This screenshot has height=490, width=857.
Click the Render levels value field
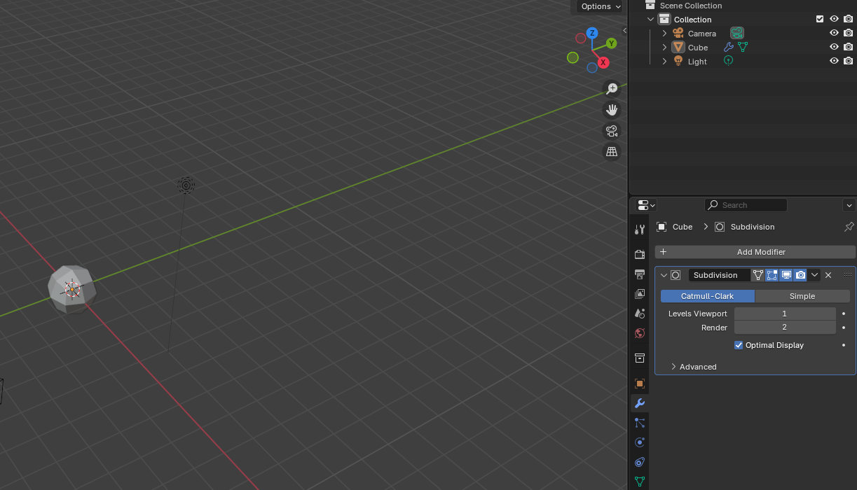point(785,327)
